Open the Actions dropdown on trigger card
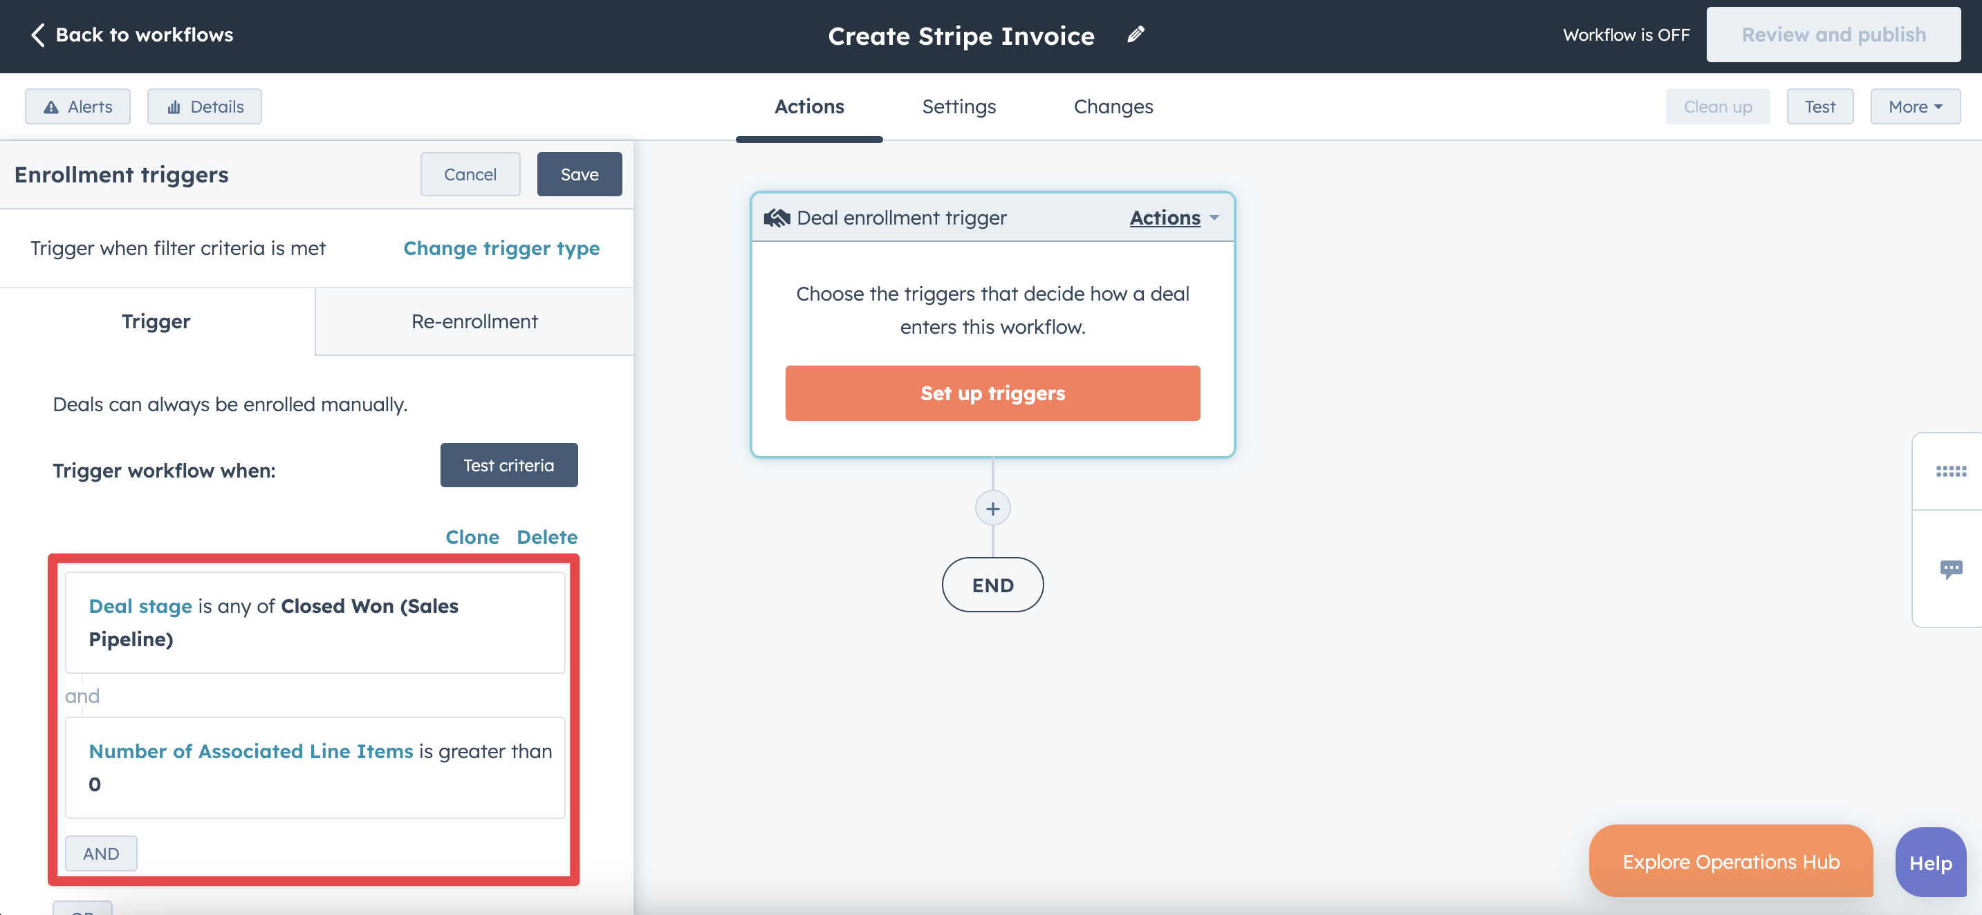This screenshot has width=1982, height=915. coord(1174,218)
